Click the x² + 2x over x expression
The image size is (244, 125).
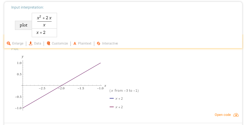click(x=44, y=21)
